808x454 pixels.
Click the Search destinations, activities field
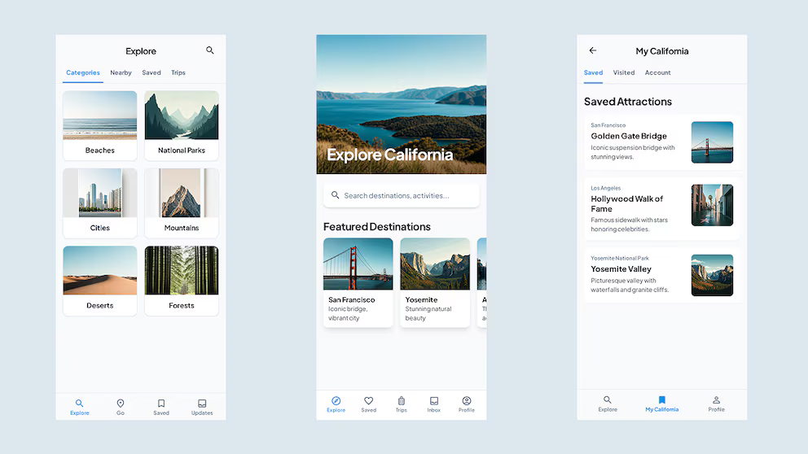click(401, 195)
